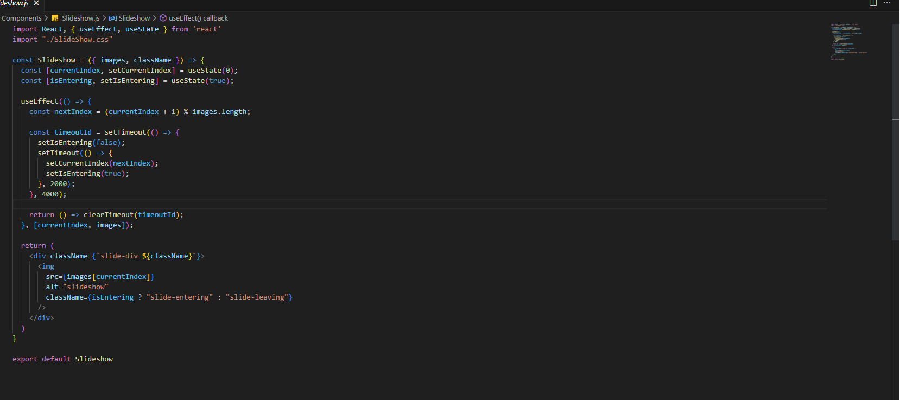
Task: Click the slide-div template string
Action: [x=145, y=256]
